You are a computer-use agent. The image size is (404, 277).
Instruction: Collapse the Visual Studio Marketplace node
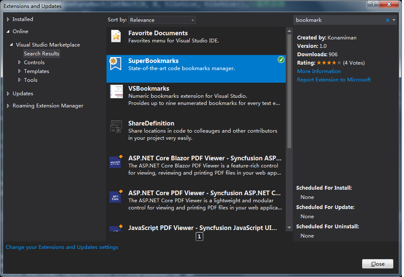coord(11,45)
